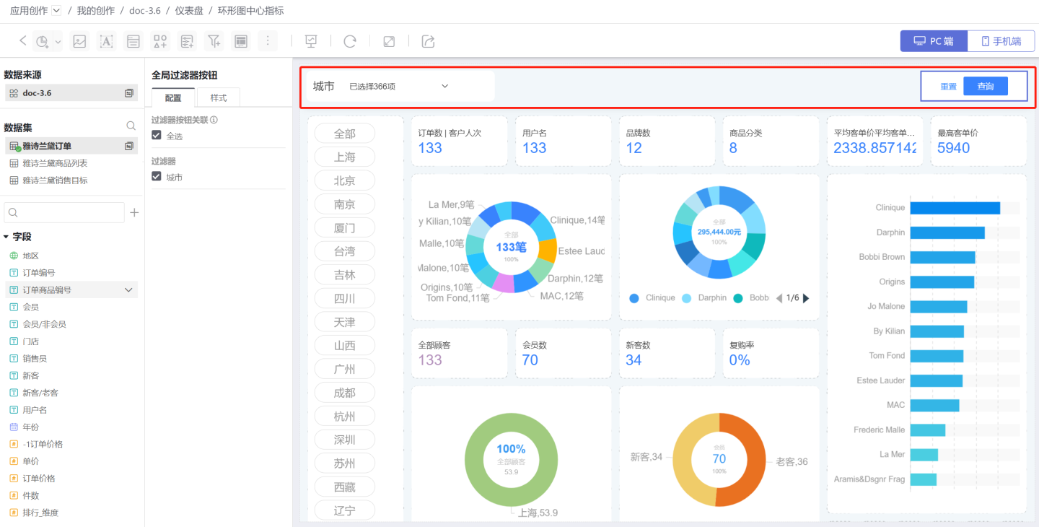The width and height of the screenshot is (1039, 527).
Task: Select the 雅诗兰黛商品列表 dataset
Action: pyautogui.click(x=55, y=163)
